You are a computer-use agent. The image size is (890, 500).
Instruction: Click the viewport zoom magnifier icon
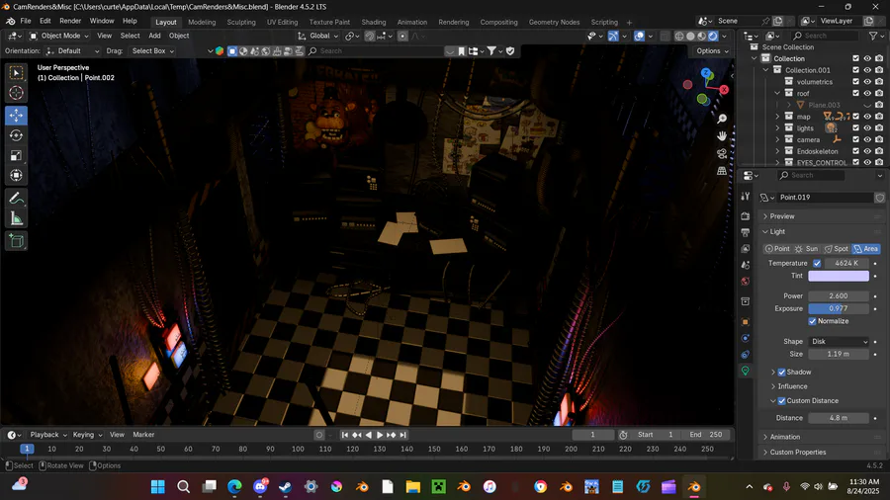pos(722,119)
